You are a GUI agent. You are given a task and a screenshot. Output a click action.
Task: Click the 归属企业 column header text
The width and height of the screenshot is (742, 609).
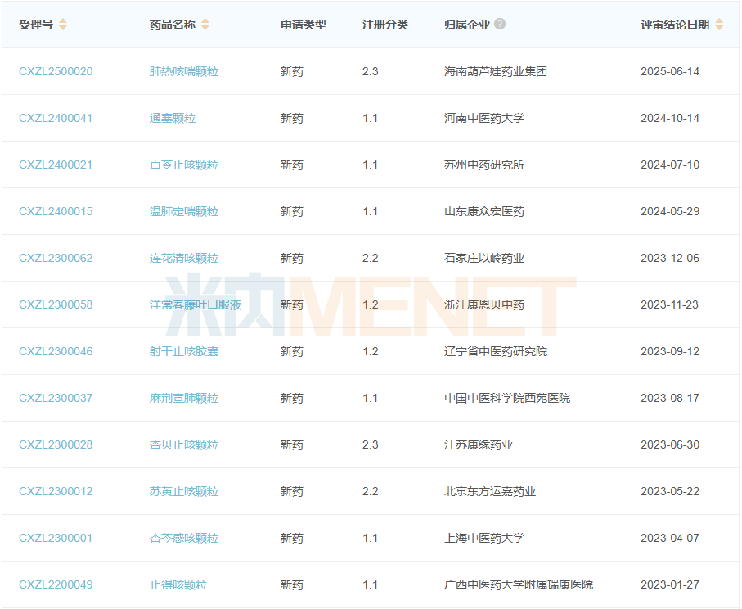pos(467,25)
